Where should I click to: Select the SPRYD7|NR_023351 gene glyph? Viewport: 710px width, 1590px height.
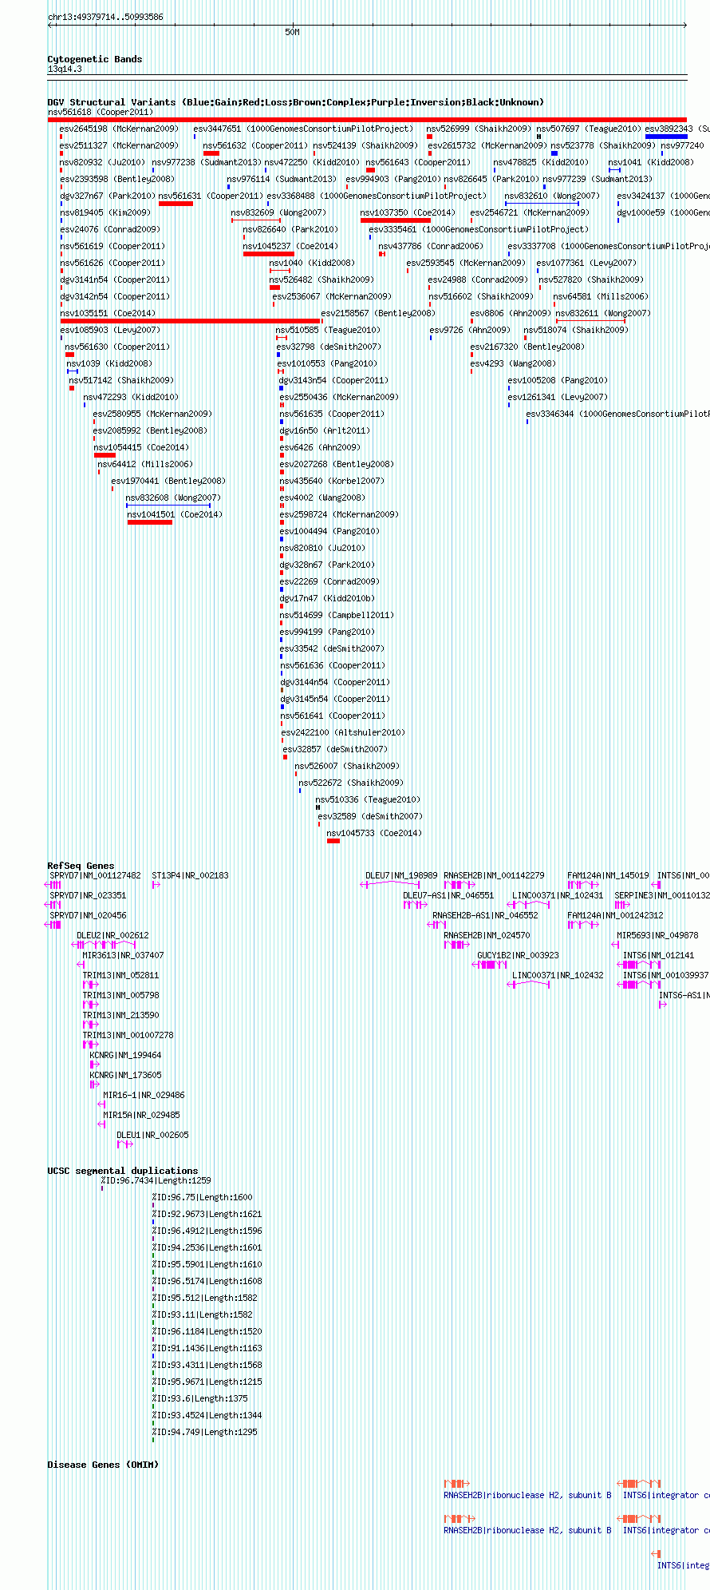[53, 905]
